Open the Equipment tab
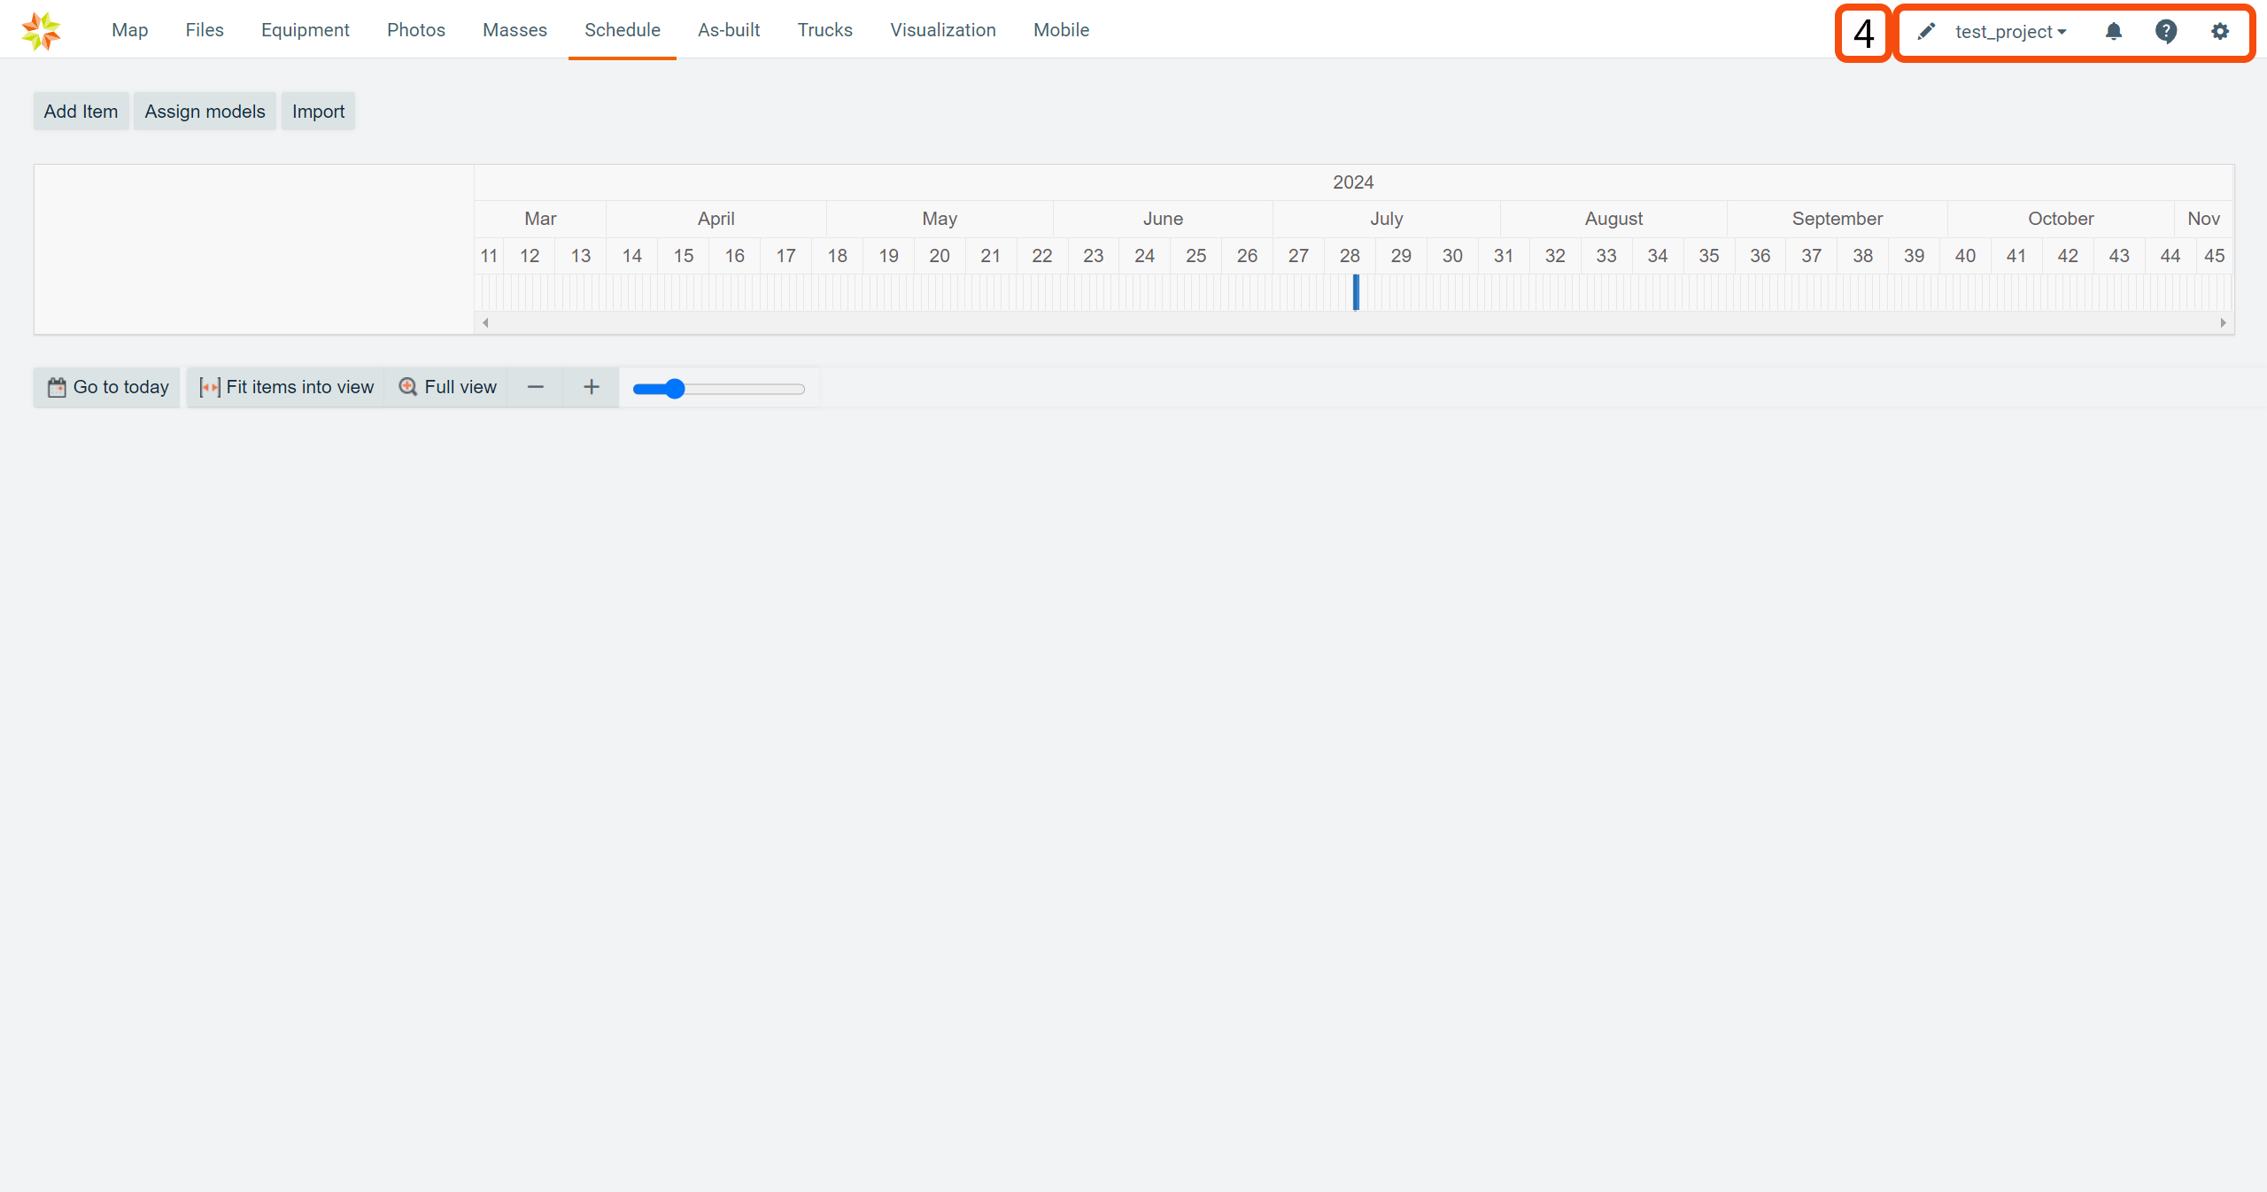 [x=305, y=30]
